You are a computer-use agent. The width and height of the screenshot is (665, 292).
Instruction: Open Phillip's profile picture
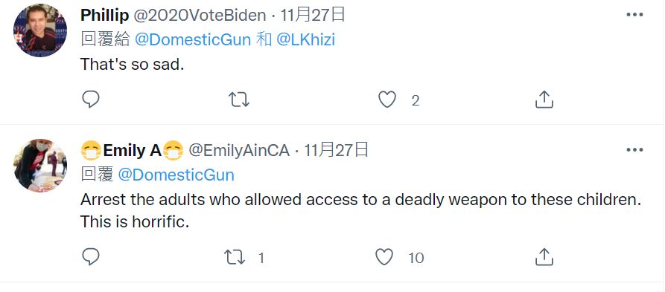point(40,30)
